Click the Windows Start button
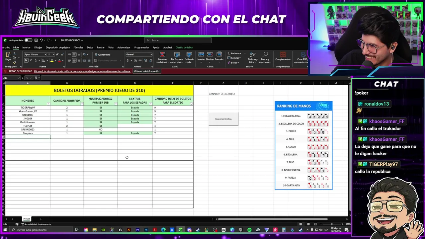This screenshot has height=239, width=425. (5, 230)
